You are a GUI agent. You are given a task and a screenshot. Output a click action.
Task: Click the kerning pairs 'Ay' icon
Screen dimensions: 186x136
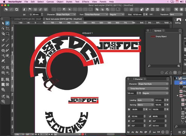pyautogui.click(x=128, y=132)
